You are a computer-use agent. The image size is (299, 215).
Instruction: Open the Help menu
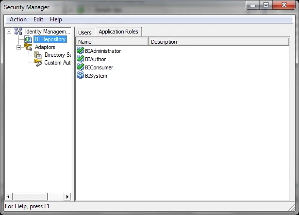click(x=56, y=19)
